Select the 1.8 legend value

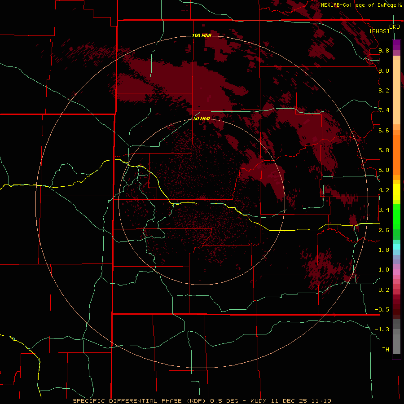(x=384, y=250)
